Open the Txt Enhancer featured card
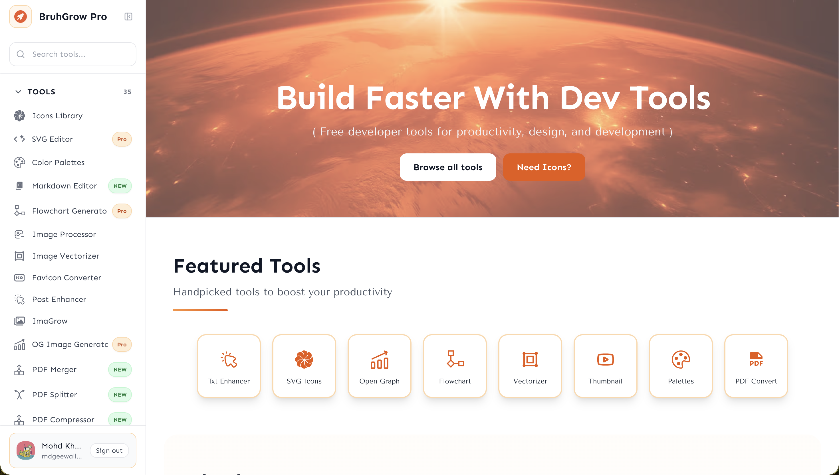 coord(229,366)
